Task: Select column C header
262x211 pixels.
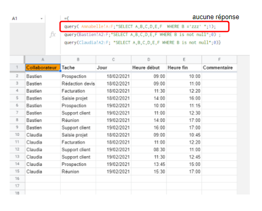Action: pyautogui.click(x=113, y=59)
